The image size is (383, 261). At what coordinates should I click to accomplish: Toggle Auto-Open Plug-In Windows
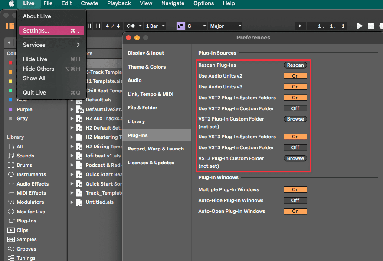[x=295, y=211]
